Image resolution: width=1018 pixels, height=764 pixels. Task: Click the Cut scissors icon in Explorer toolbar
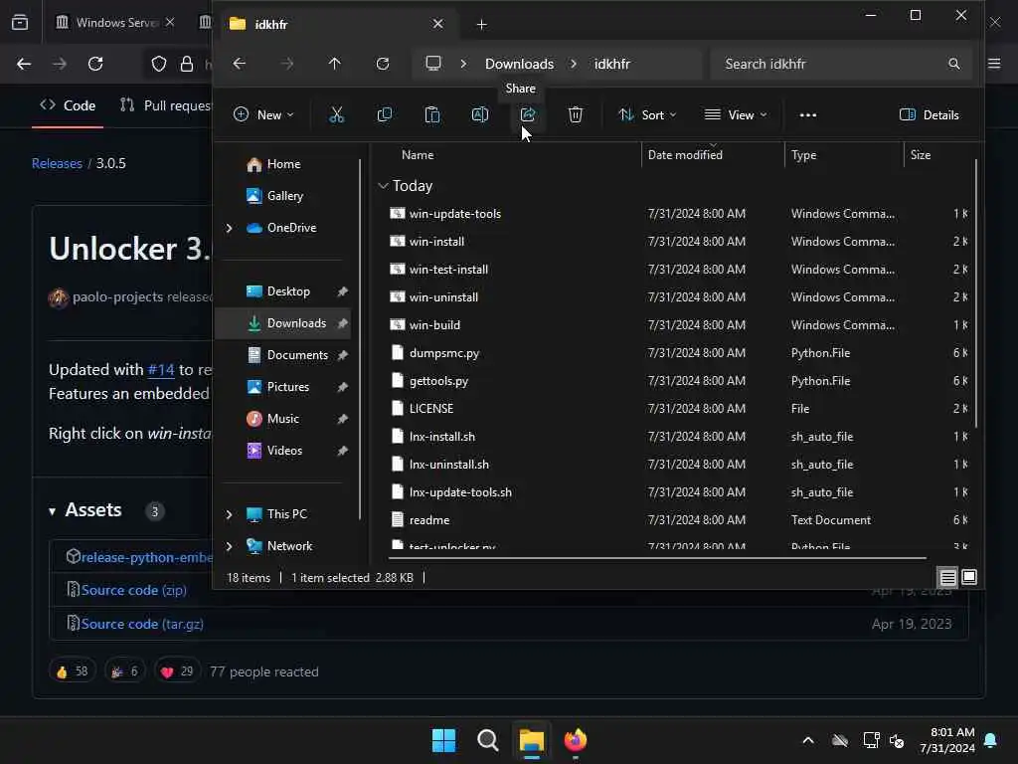(336, 115)
